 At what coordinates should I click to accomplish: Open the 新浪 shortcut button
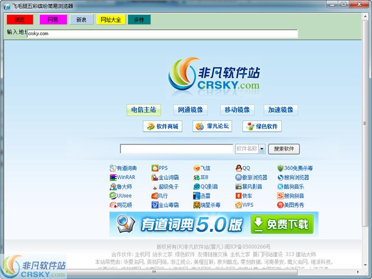(x=81, y=19)
